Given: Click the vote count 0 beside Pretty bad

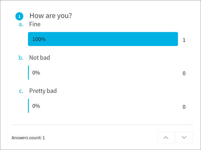Looking at the screenshot, I should [x=184, y=107].
